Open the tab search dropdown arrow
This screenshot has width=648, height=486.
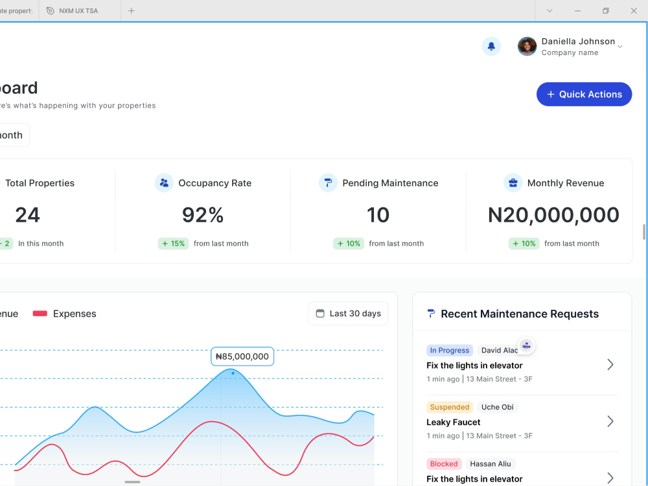pyautogui.click(x=550, y=11)
